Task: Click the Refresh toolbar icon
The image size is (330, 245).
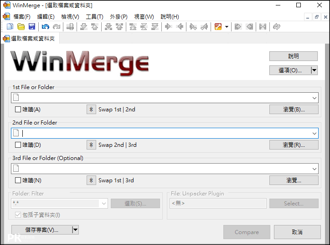Action: point(277,27)
